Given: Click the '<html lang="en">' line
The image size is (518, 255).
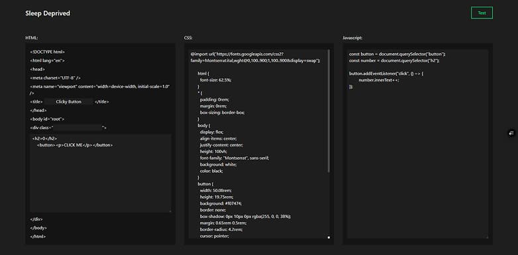Looking at the screenshot, I should pyautogui.click(x=47, y=61).
